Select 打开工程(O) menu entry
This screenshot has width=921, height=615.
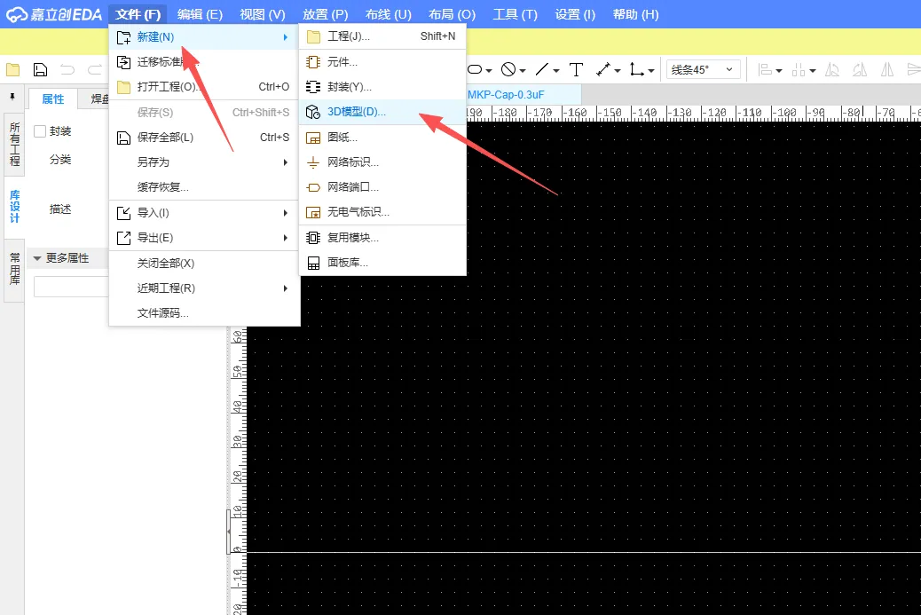[204, 87]
